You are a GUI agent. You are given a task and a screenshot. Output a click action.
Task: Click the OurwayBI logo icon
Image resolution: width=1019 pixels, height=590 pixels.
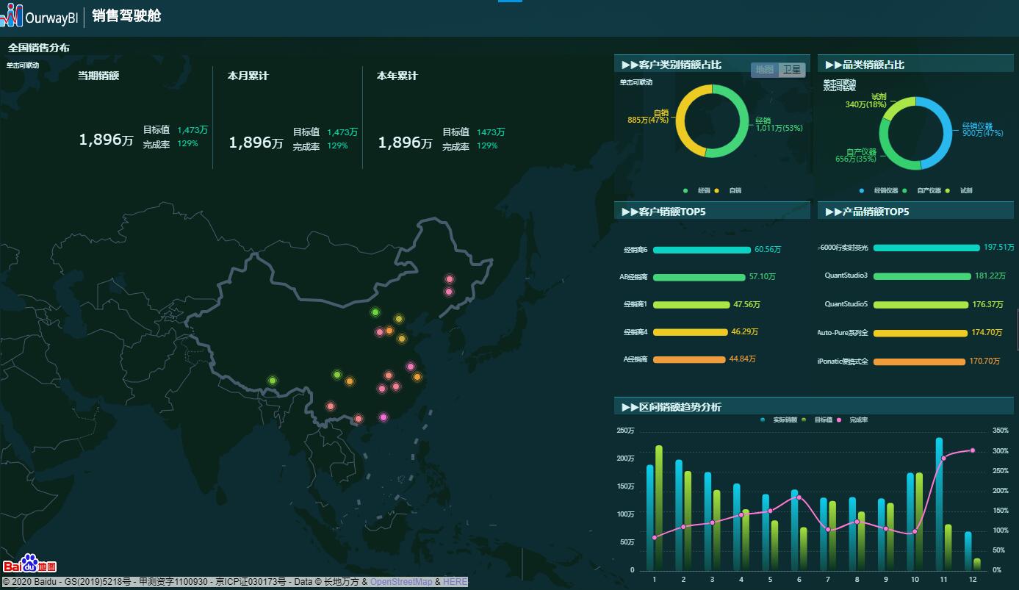point(12,15)
